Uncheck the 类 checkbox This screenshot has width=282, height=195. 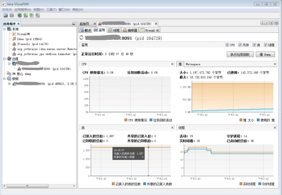(254, 45)
